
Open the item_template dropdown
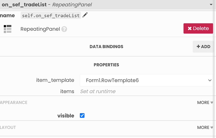(147, 80)
